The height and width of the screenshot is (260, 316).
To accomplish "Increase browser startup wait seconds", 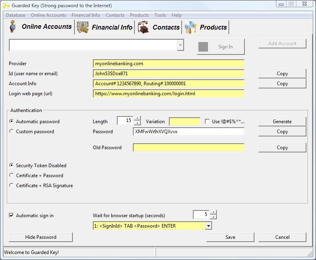I will pyautogui.click(x=214, y=212).
